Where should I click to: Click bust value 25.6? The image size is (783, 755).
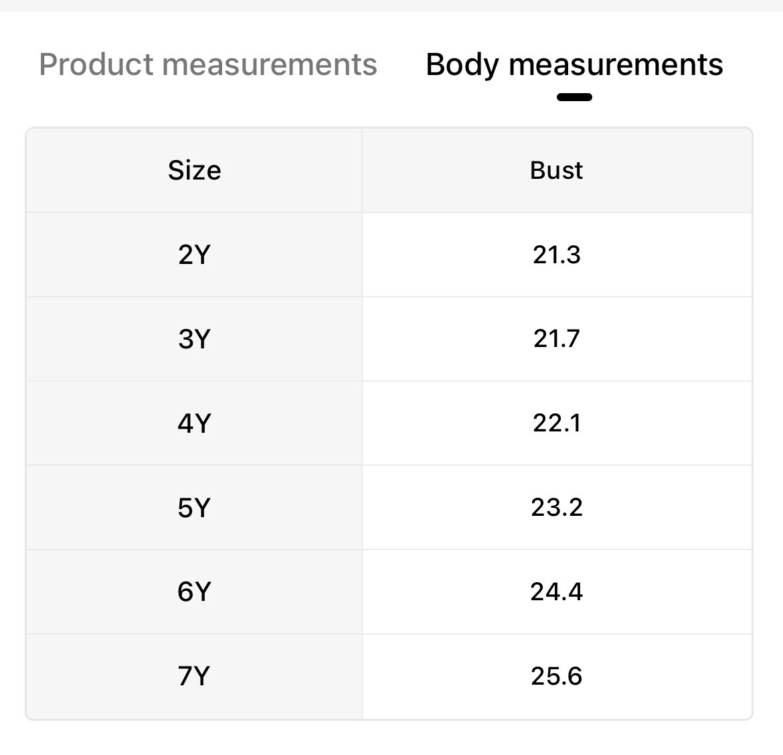pos(557,677)
